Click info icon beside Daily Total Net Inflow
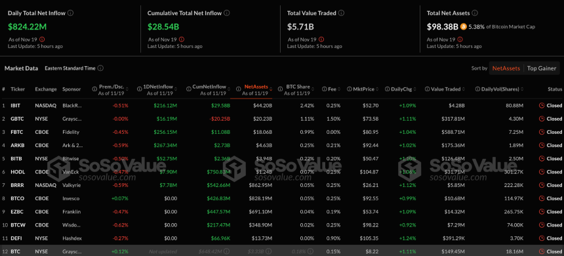The width and height of the screenshot is (564, 256). [71, 13]
